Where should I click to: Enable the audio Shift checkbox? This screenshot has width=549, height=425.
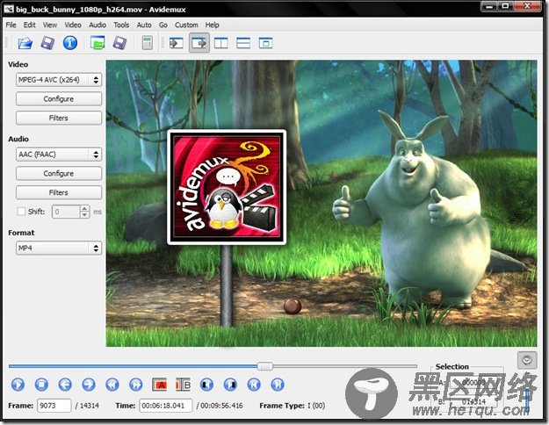(21, 212)
